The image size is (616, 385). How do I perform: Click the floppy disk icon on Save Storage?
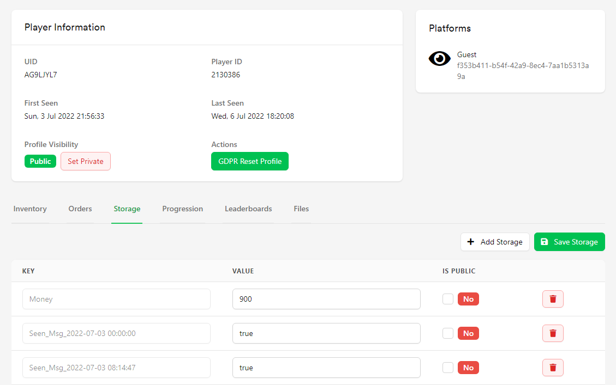[544, 242]
